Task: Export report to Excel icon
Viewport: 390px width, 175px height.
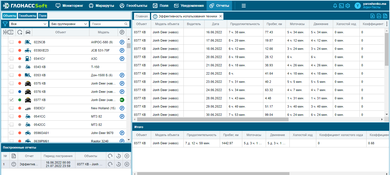Action: (x=373, y=16)
